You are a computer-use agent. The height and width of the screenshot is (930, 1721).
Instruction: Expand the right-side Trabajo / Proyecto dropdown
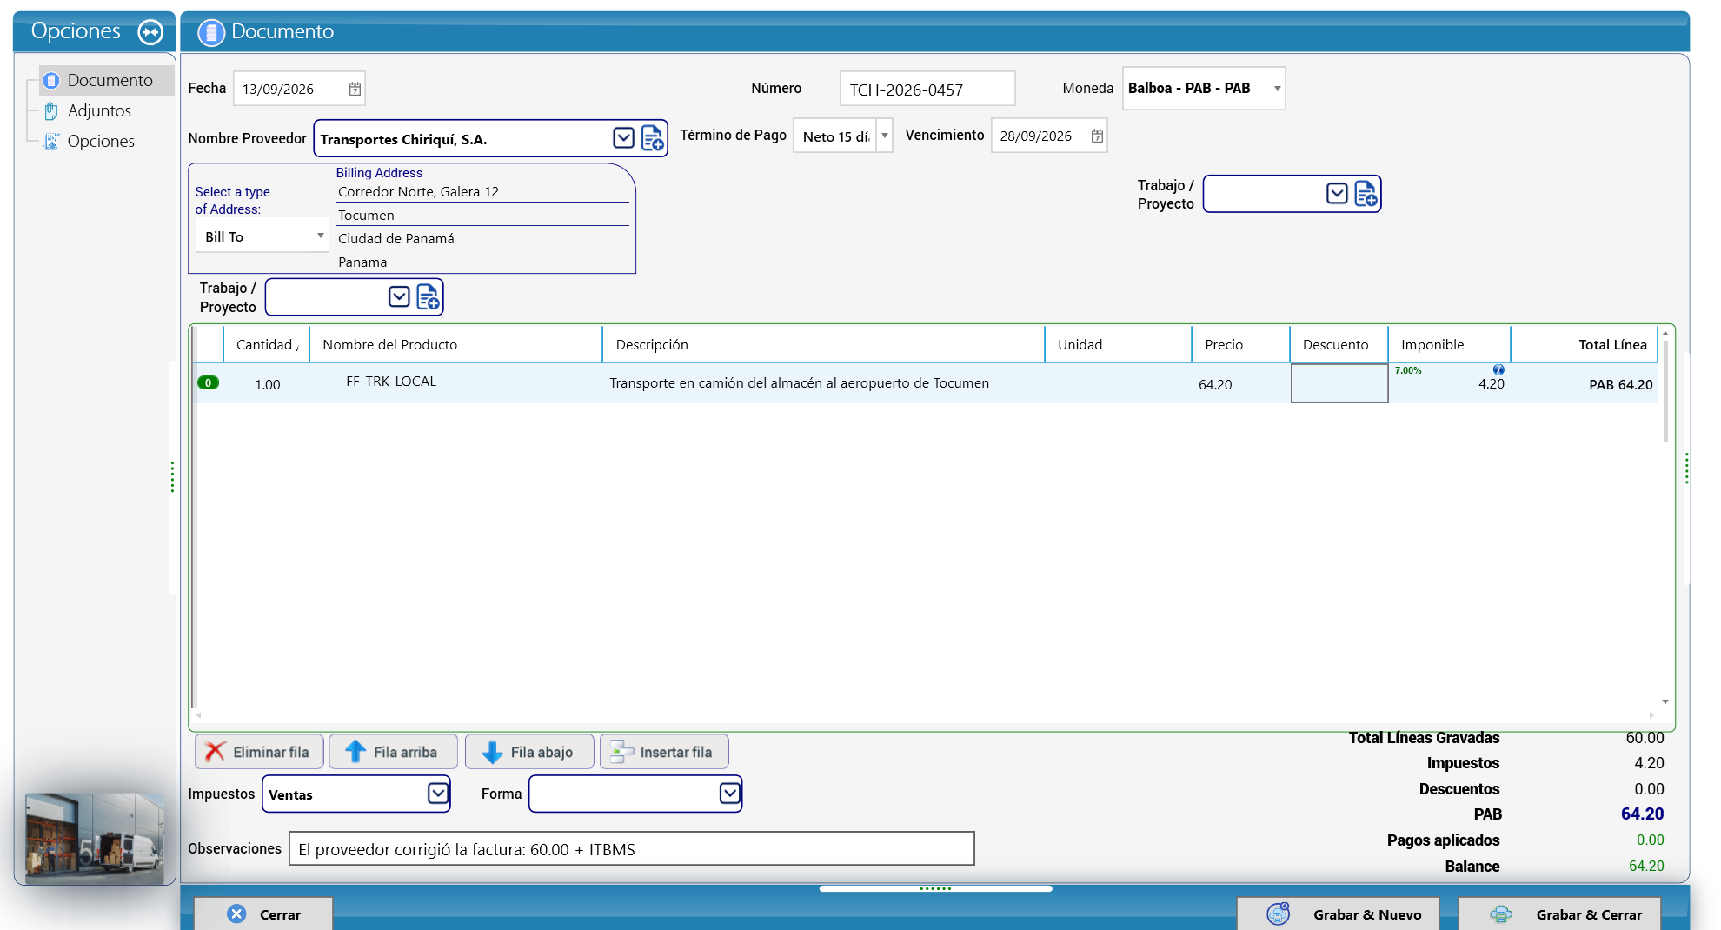coord(1337,194)
